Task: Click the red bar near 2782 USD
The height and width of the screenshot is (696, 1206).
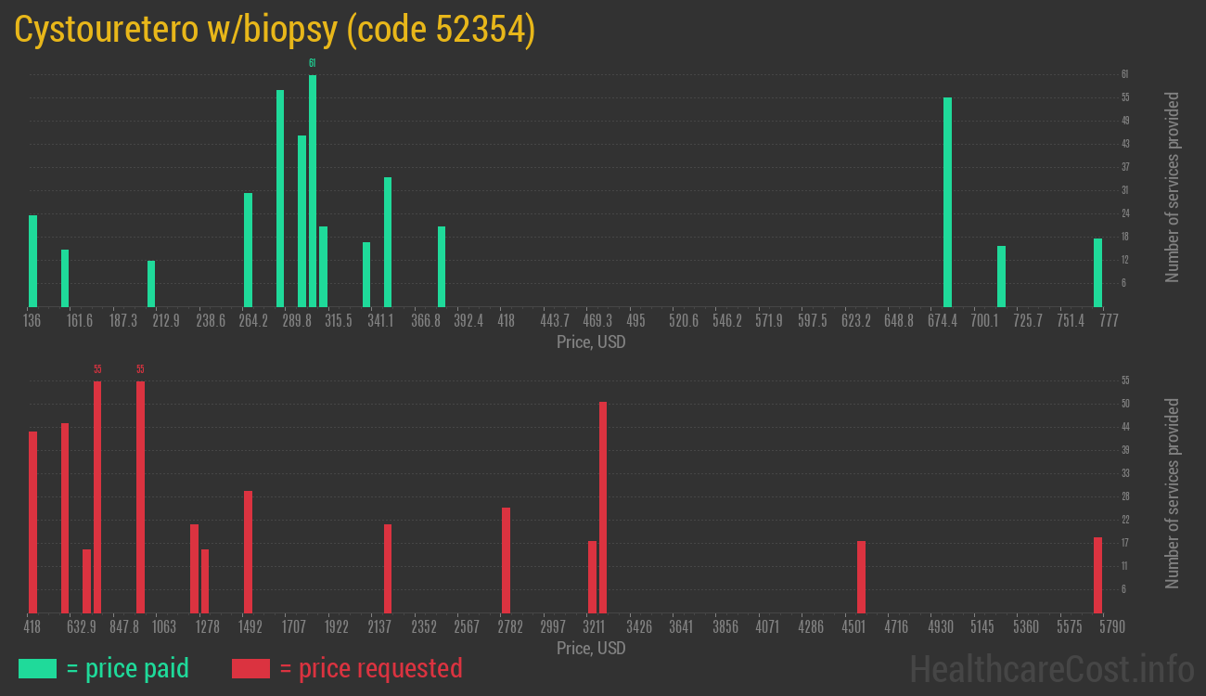Action: pos(506,560)
